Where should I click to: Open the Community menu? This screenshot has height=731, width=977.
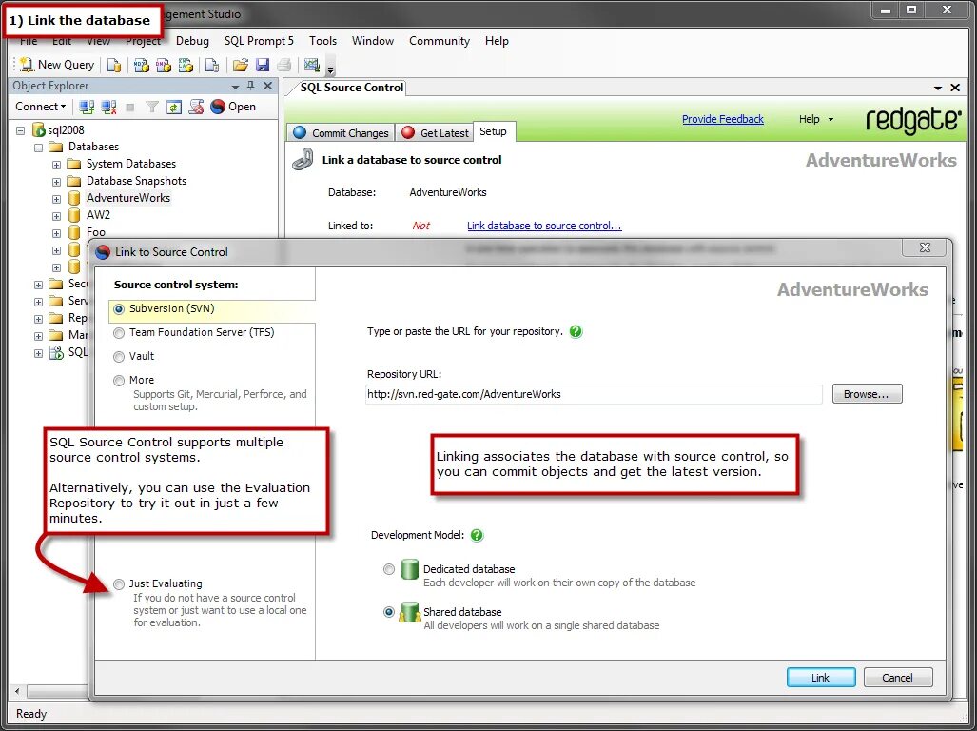pos(440,41)
